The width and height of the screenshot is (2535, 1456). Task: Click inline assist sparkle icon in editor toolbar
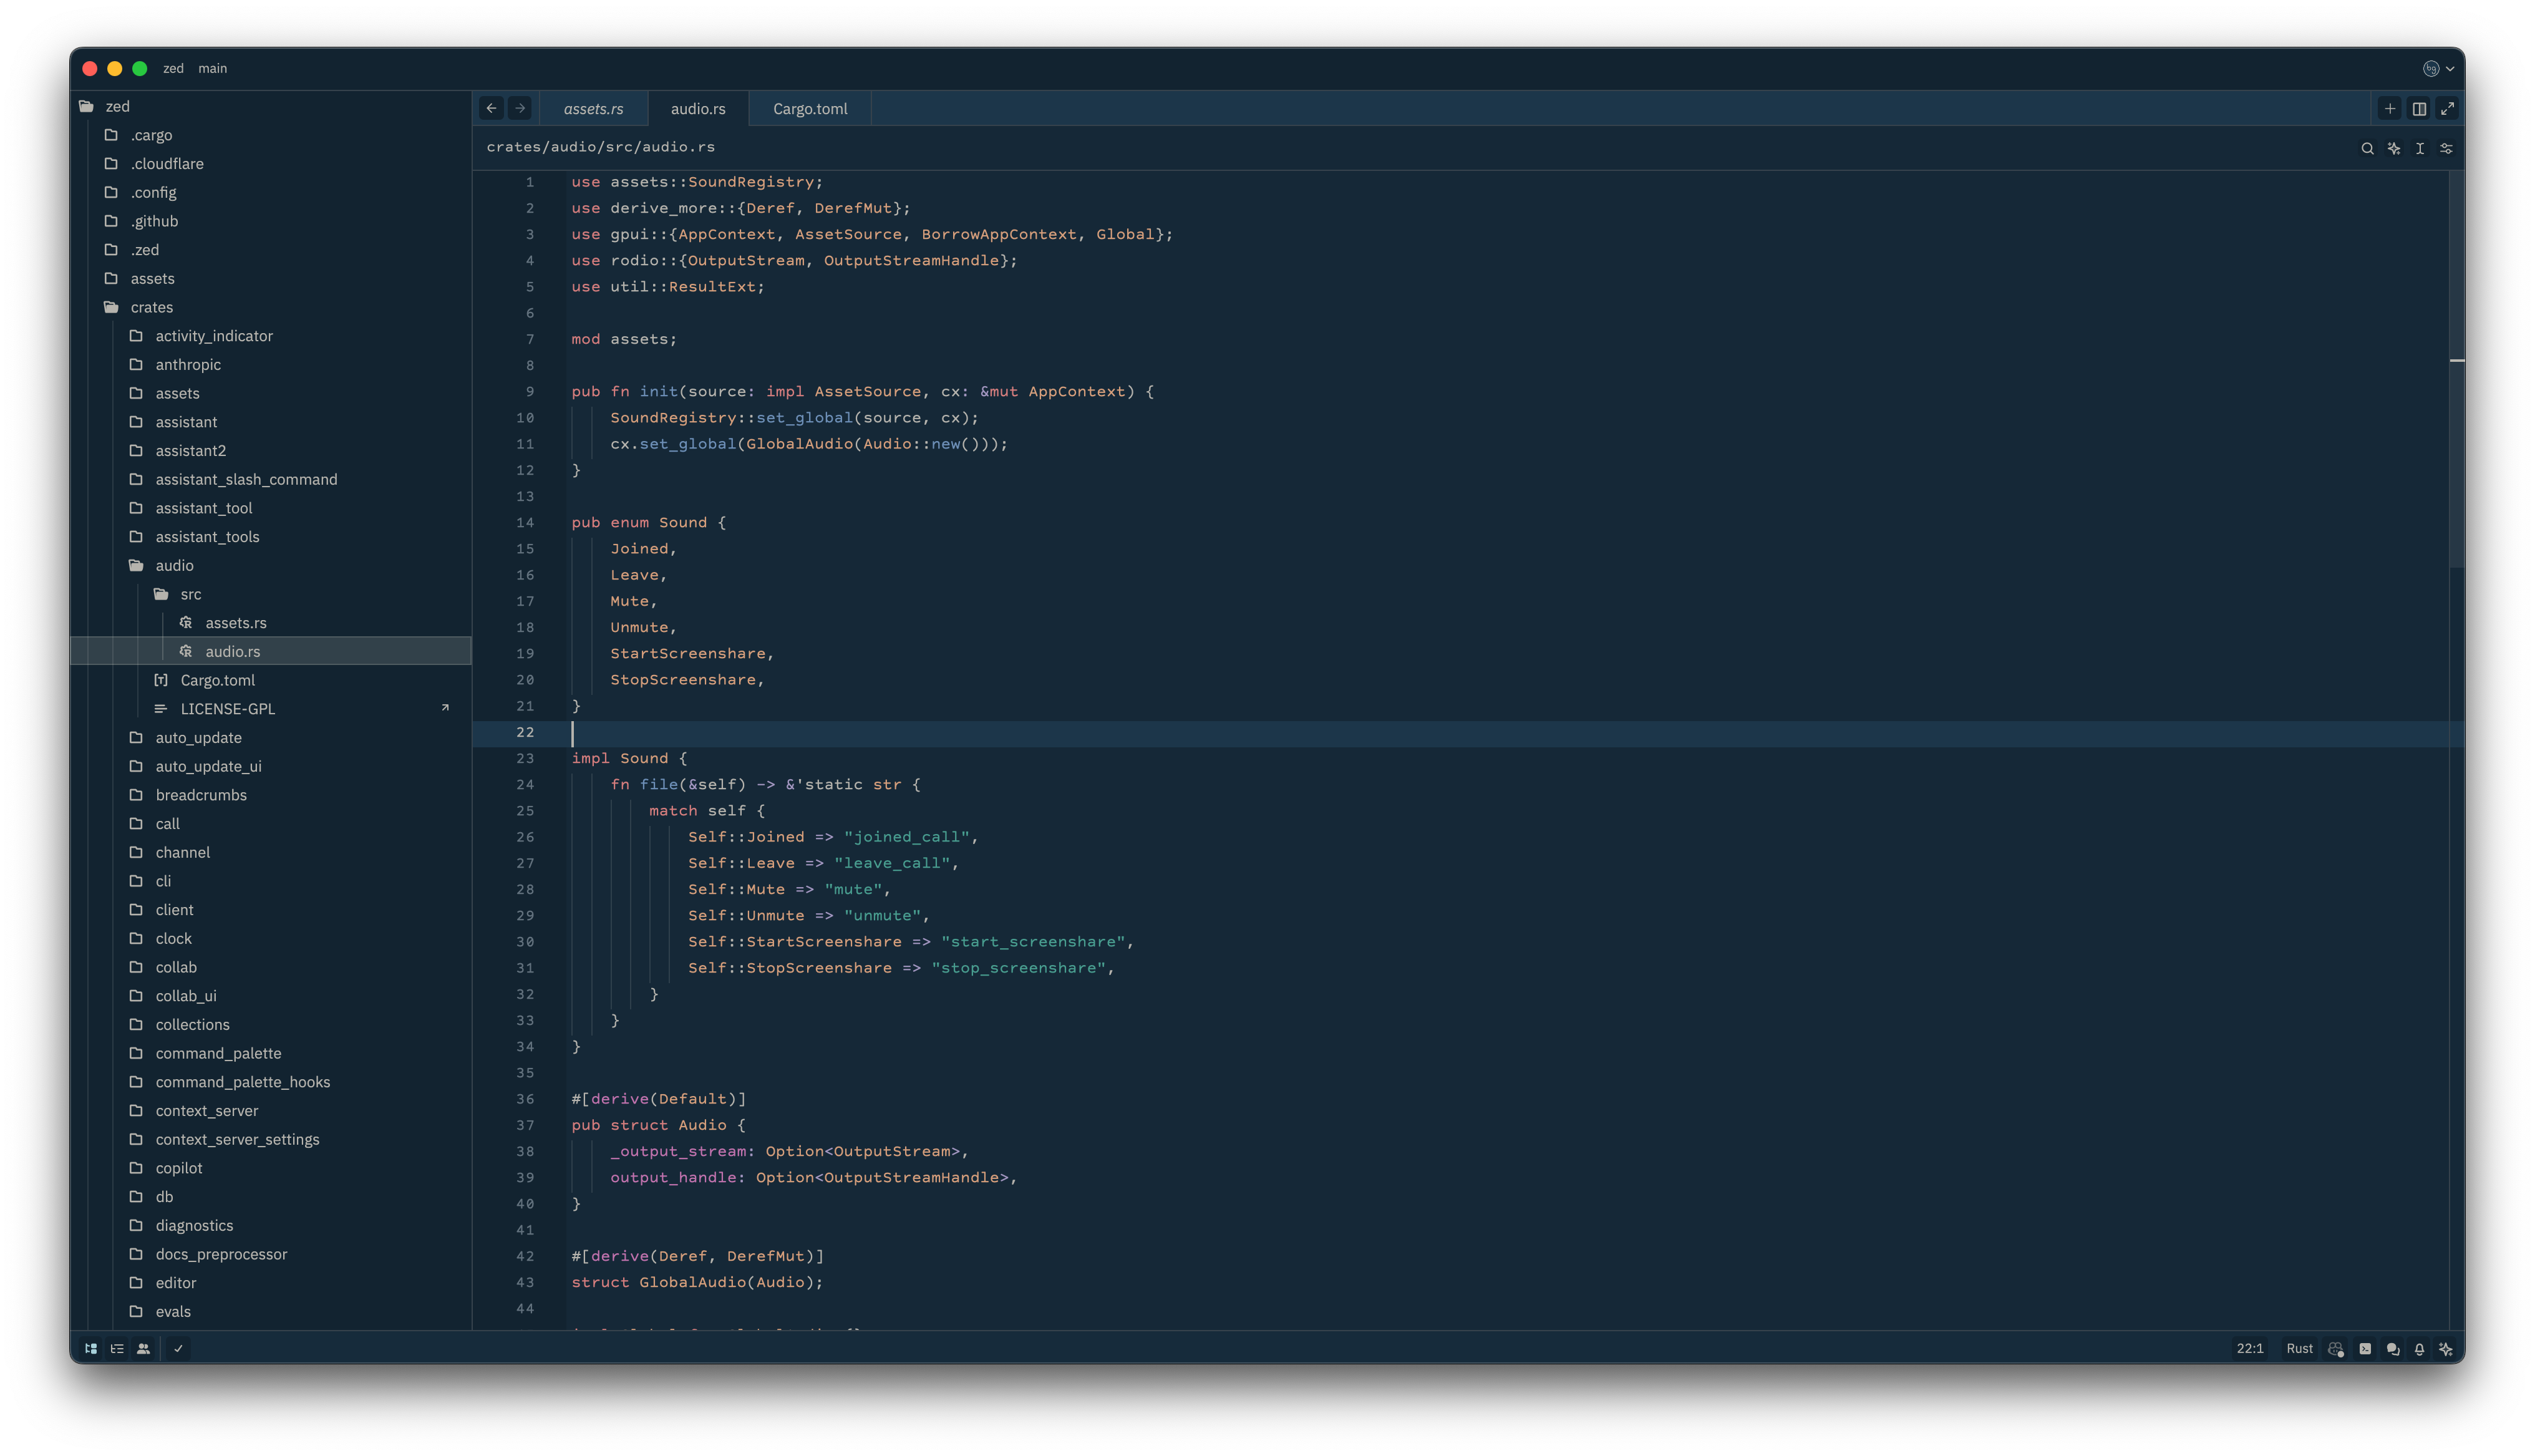click(x=2394, y=148)
